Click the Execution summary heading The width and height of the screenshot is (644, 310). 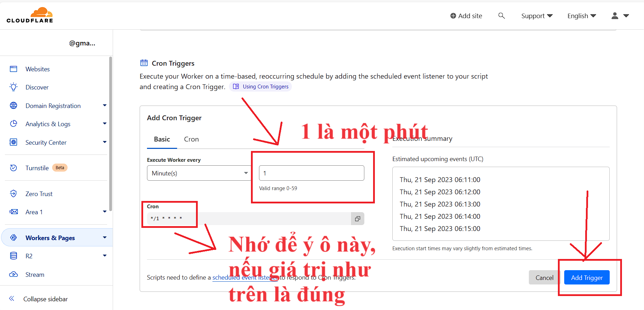[422, 139]
